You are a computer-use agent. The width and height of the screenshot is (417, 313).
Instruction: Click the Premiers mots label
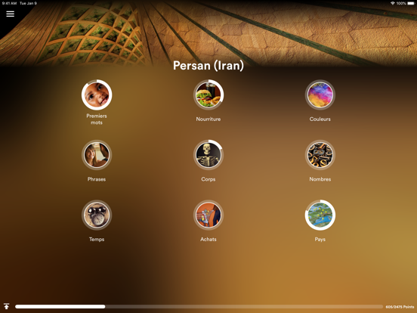(97, 119)
